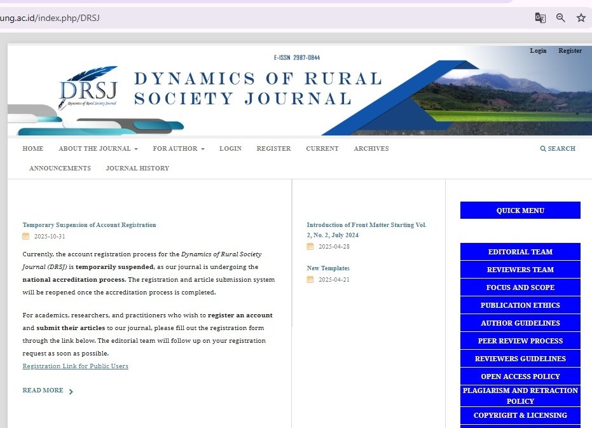This screenshot has width=592, height=428.
Task: Open REGISTER in the navigation bar
Action: click(273, 148)
